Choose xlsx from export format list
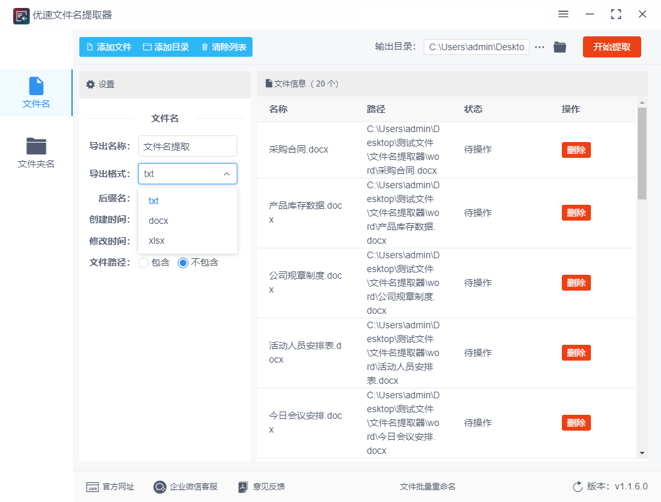 coord(157,240)
